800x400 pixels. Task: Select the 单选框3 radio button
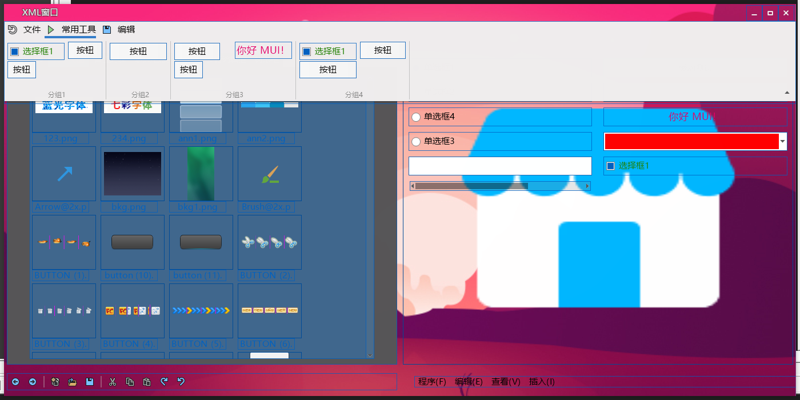[x=416, y=141]
